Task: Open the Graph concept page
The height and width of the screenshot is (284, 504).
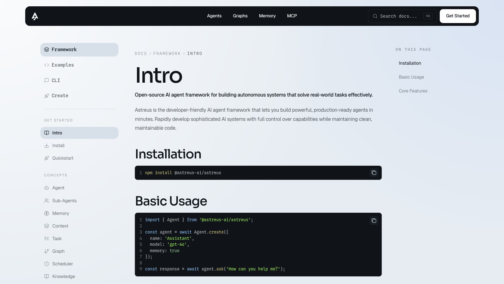Action: (x=79, y=251)
